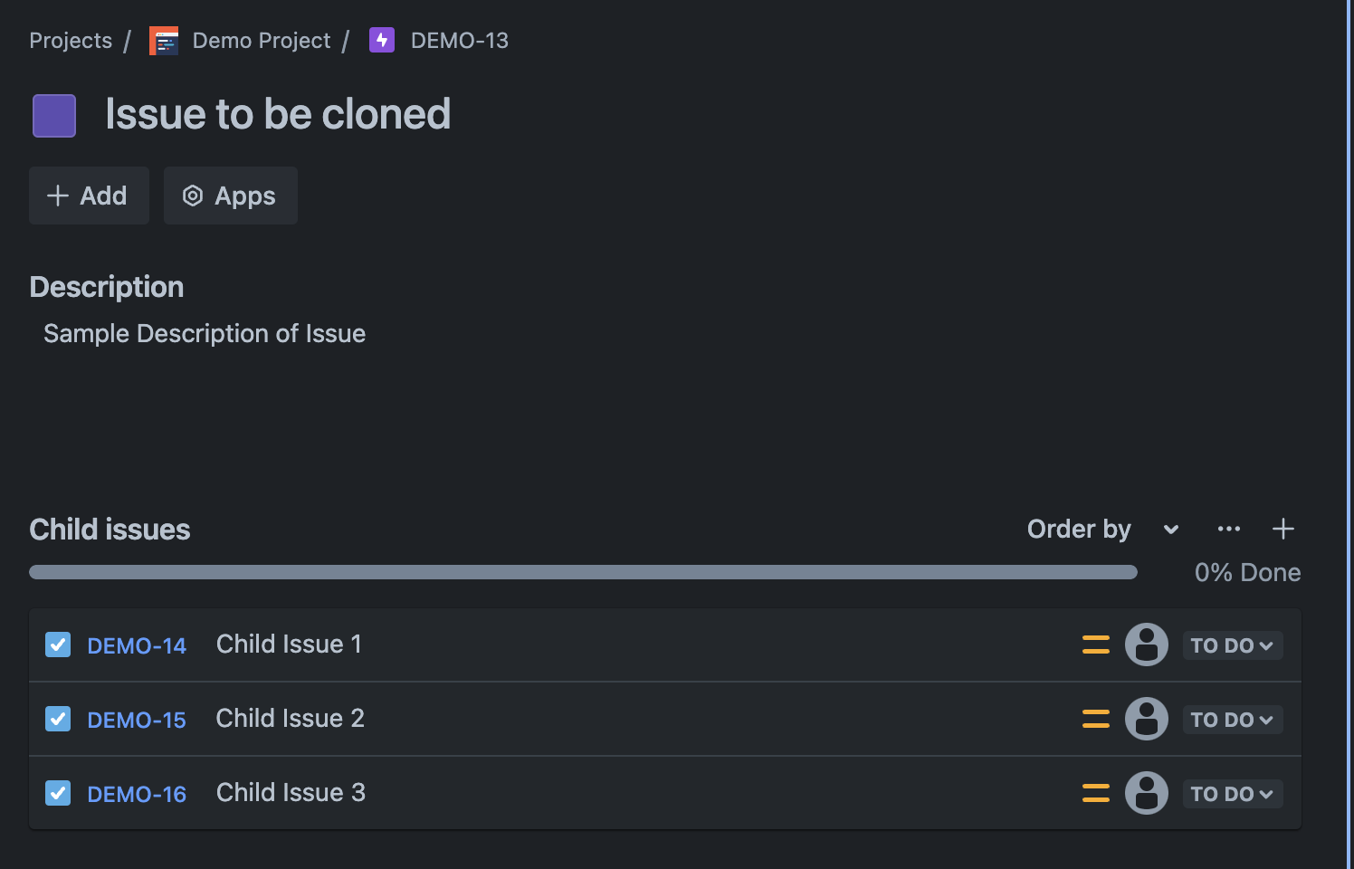Image resolution: width=1354 pixels, height=869 pixels.
Task: Click plus icon to add child issue
Action: 1283,530
